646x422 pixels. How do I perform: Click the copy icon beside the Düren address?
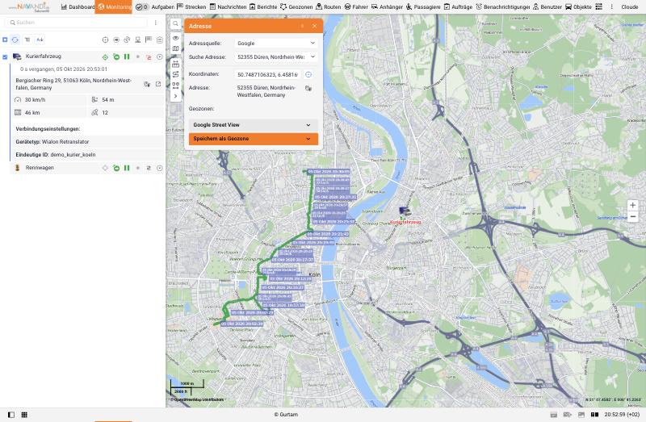[308, 88]
